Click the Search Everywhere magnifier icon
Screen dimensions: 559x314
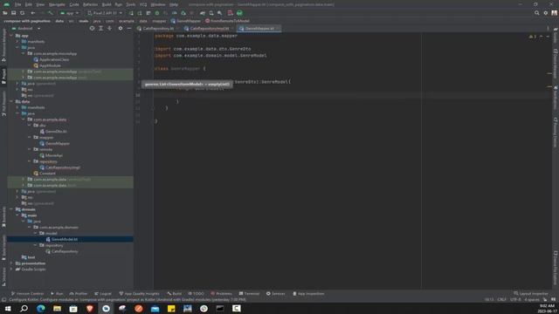536,13
